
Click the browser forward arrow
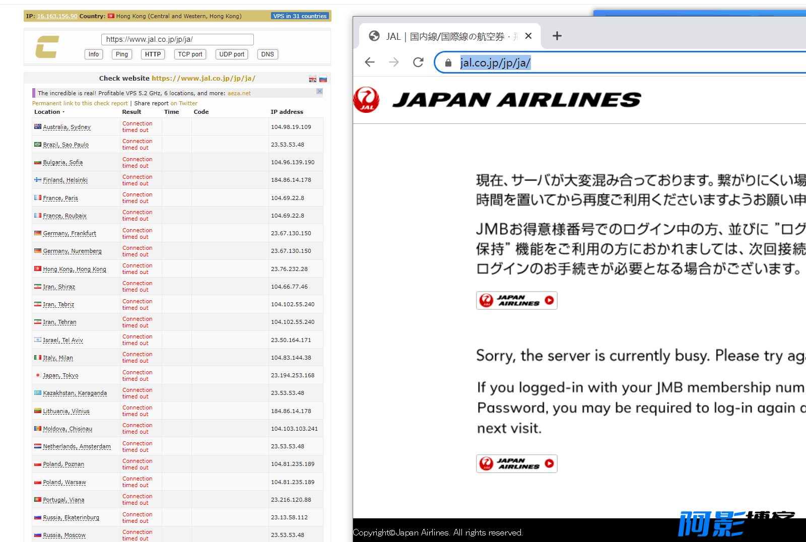click(394, 62)
